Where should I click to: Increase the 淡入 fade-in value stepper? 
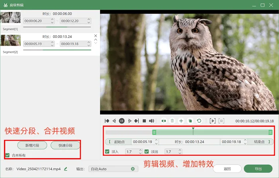(x=140, y=150)
